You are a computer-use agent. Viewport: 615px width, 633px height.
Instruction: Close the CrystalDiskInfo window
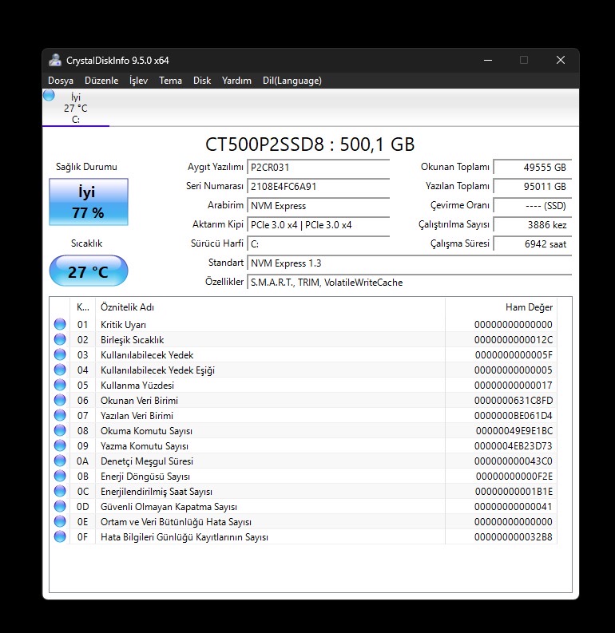561,60
